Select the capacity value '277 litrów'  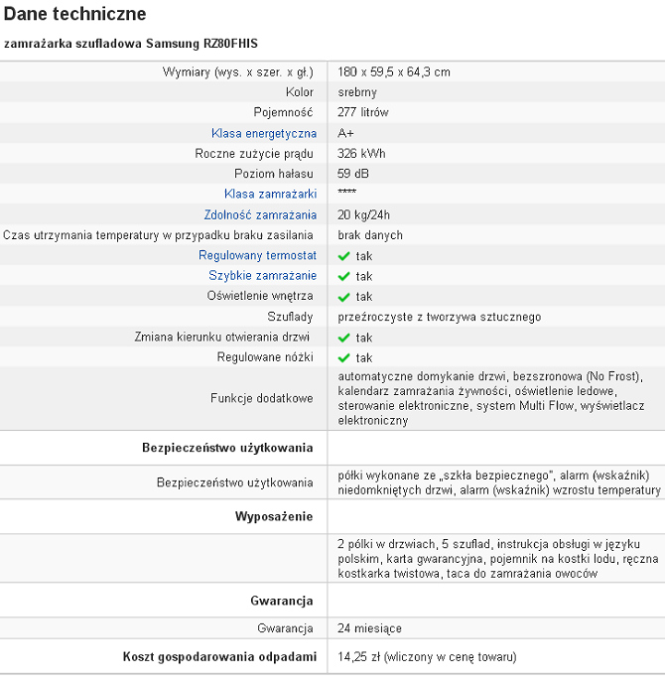[362, 112]
